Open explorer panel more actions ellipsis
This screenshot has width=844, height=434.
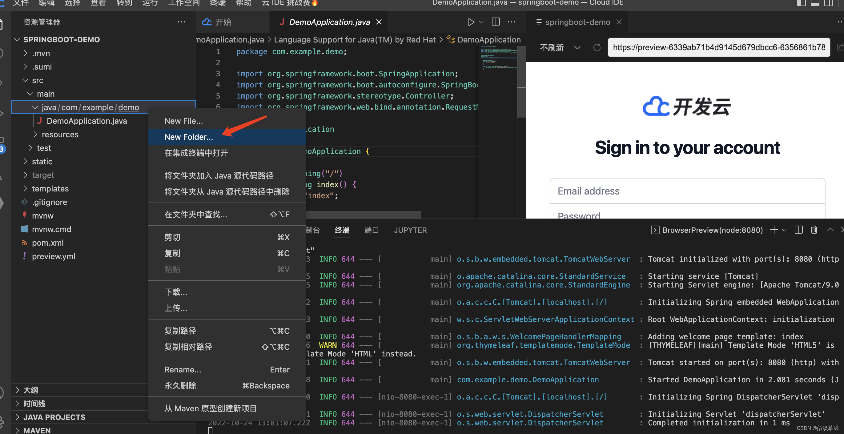coord(181,22)
